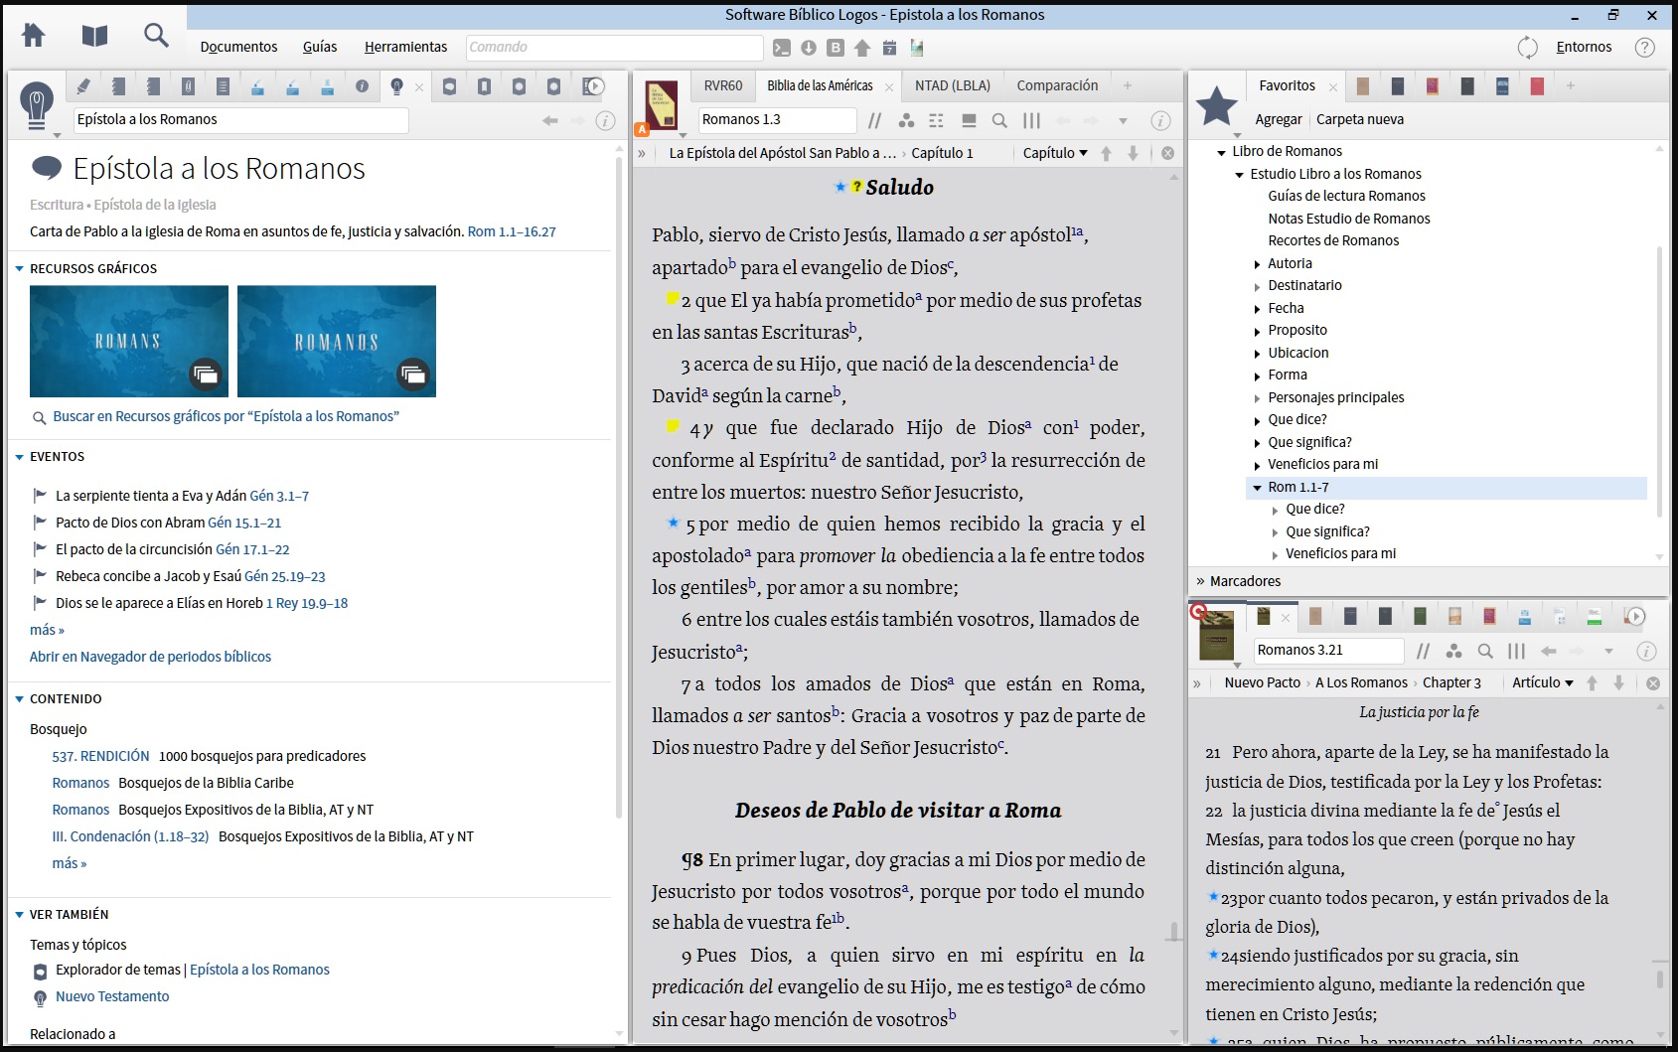Open the Library book icon
This screenshot has height=1052, width=1678.
point(94,36)
